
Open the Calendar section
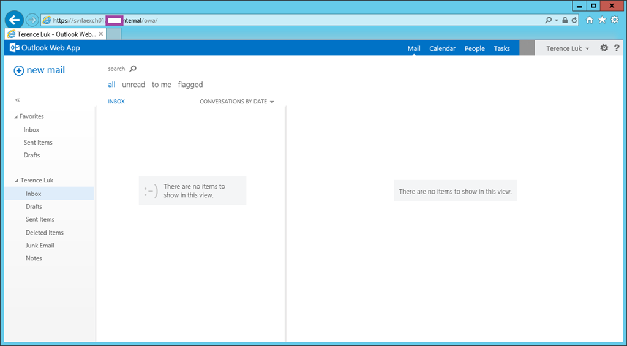point(442,48)
